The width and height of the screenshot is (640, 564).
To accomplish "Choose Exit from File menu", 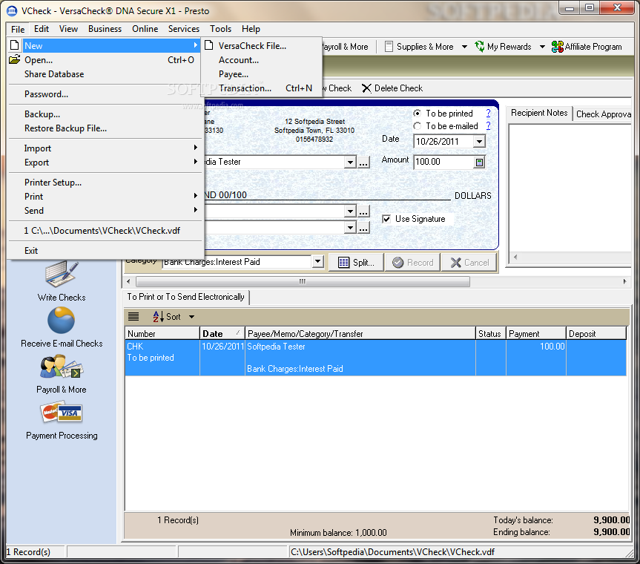I will [x=106, y=250].
